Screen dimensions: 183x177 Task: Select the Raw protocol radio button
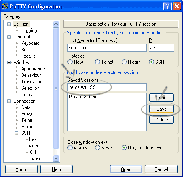(70, 62)
